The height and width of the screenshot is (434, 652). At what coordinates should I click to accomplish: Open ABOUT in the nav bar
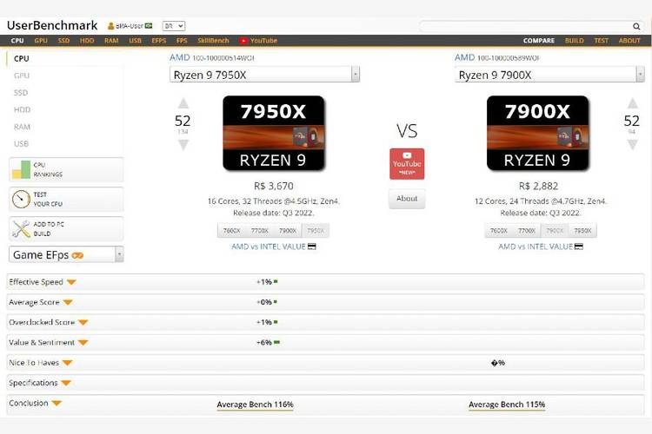629,40
